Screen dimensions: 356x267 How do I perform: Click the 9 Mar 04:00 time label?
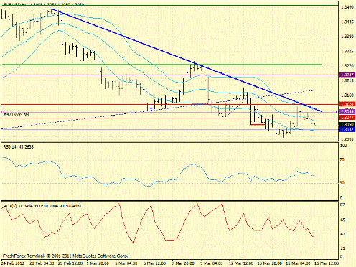click(212, 263)
